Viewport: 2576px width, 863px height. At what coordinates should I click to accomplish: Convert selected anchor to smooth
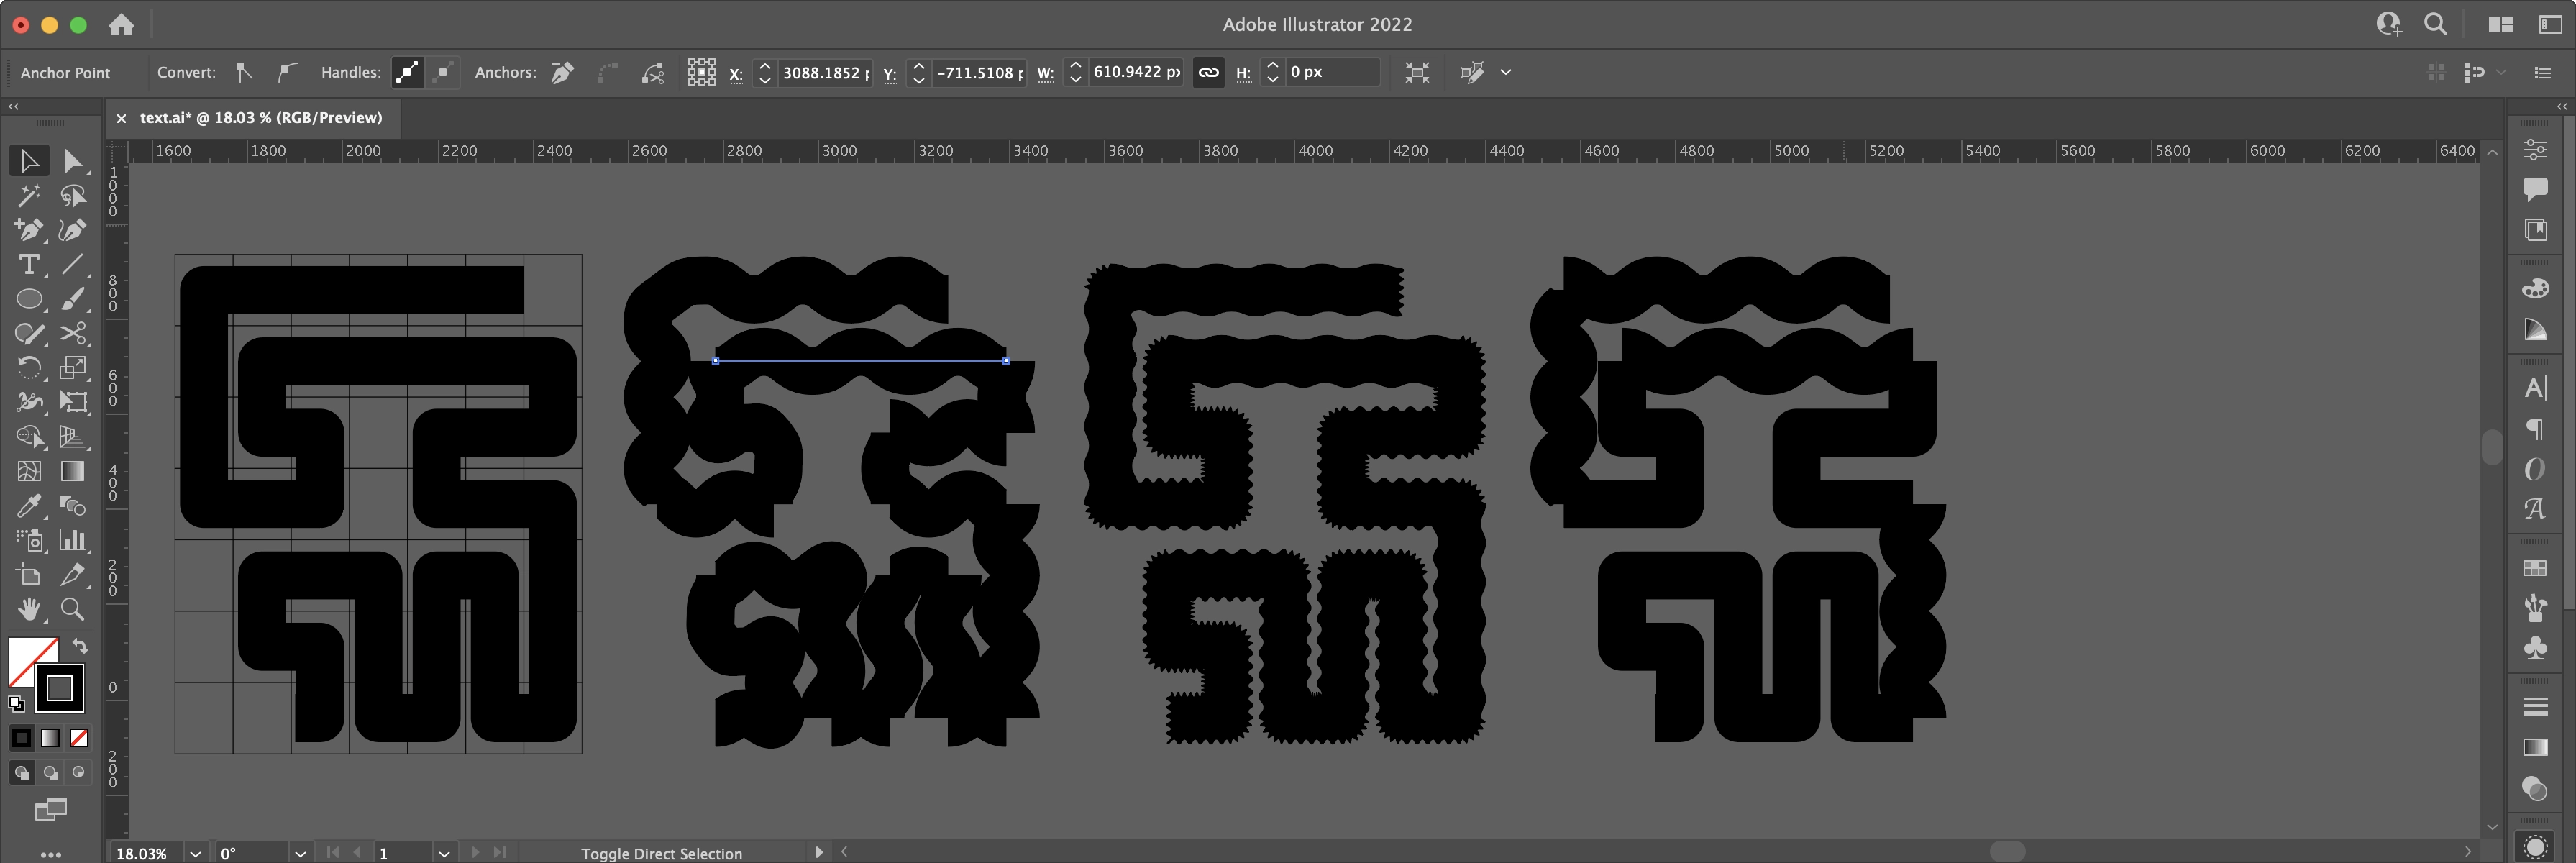(286, 72)
